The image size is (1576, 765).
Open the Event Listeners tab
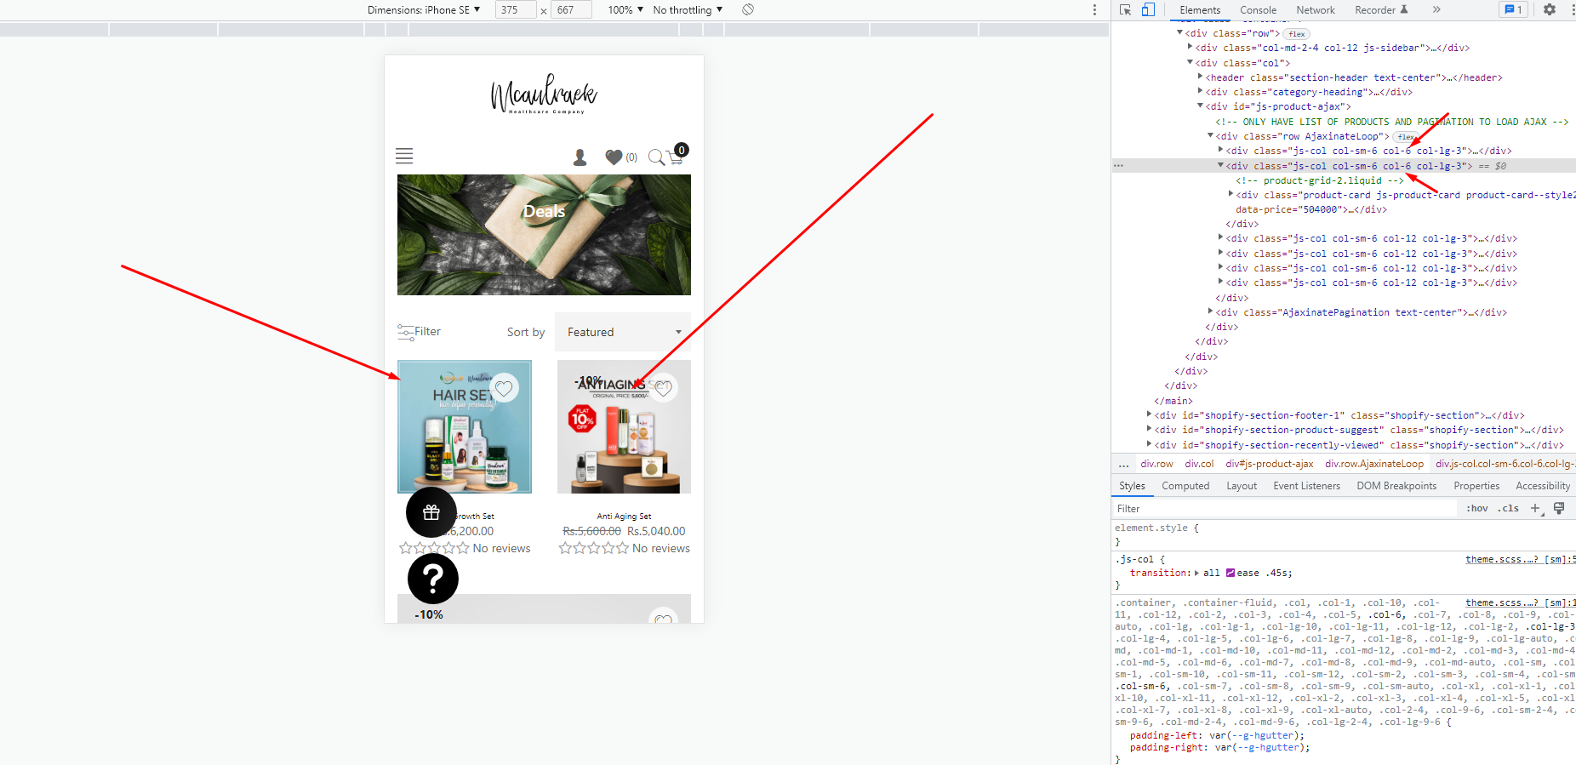(1306, 486)
